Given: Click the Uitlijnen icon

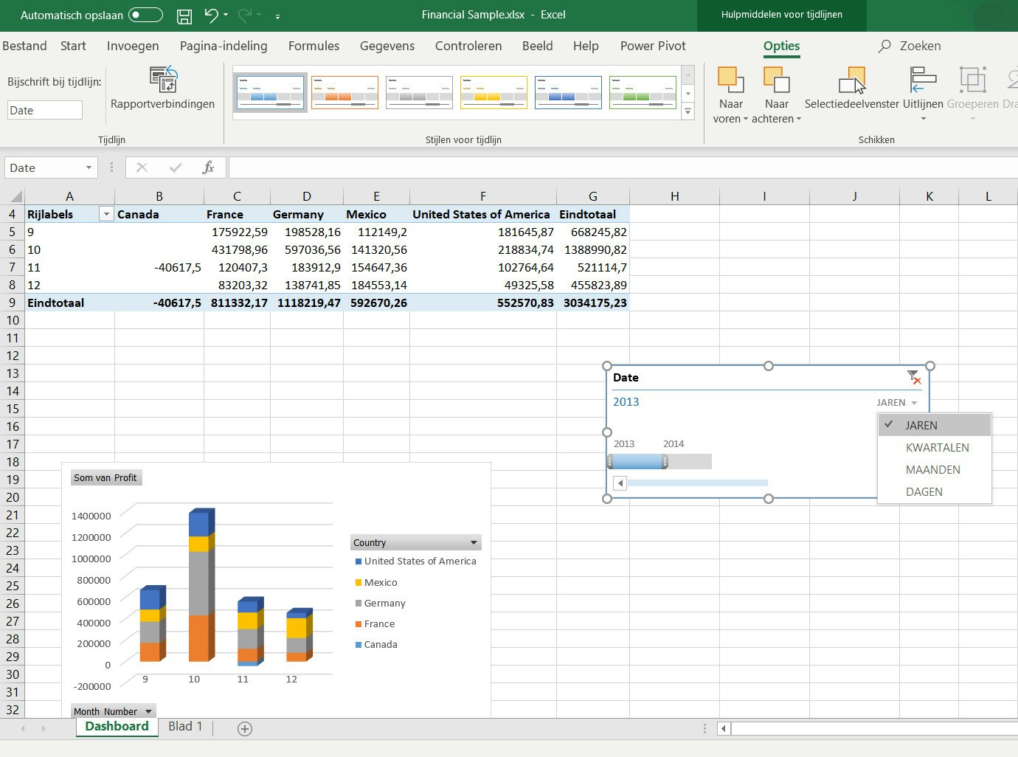Looking at the screenshot, I should 922,81.
